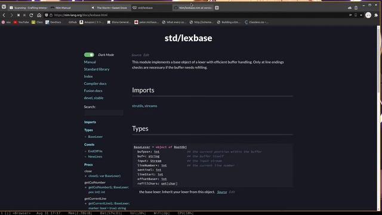Select the std/lexbase tab

pyautogui.click(x=152, y=8)
